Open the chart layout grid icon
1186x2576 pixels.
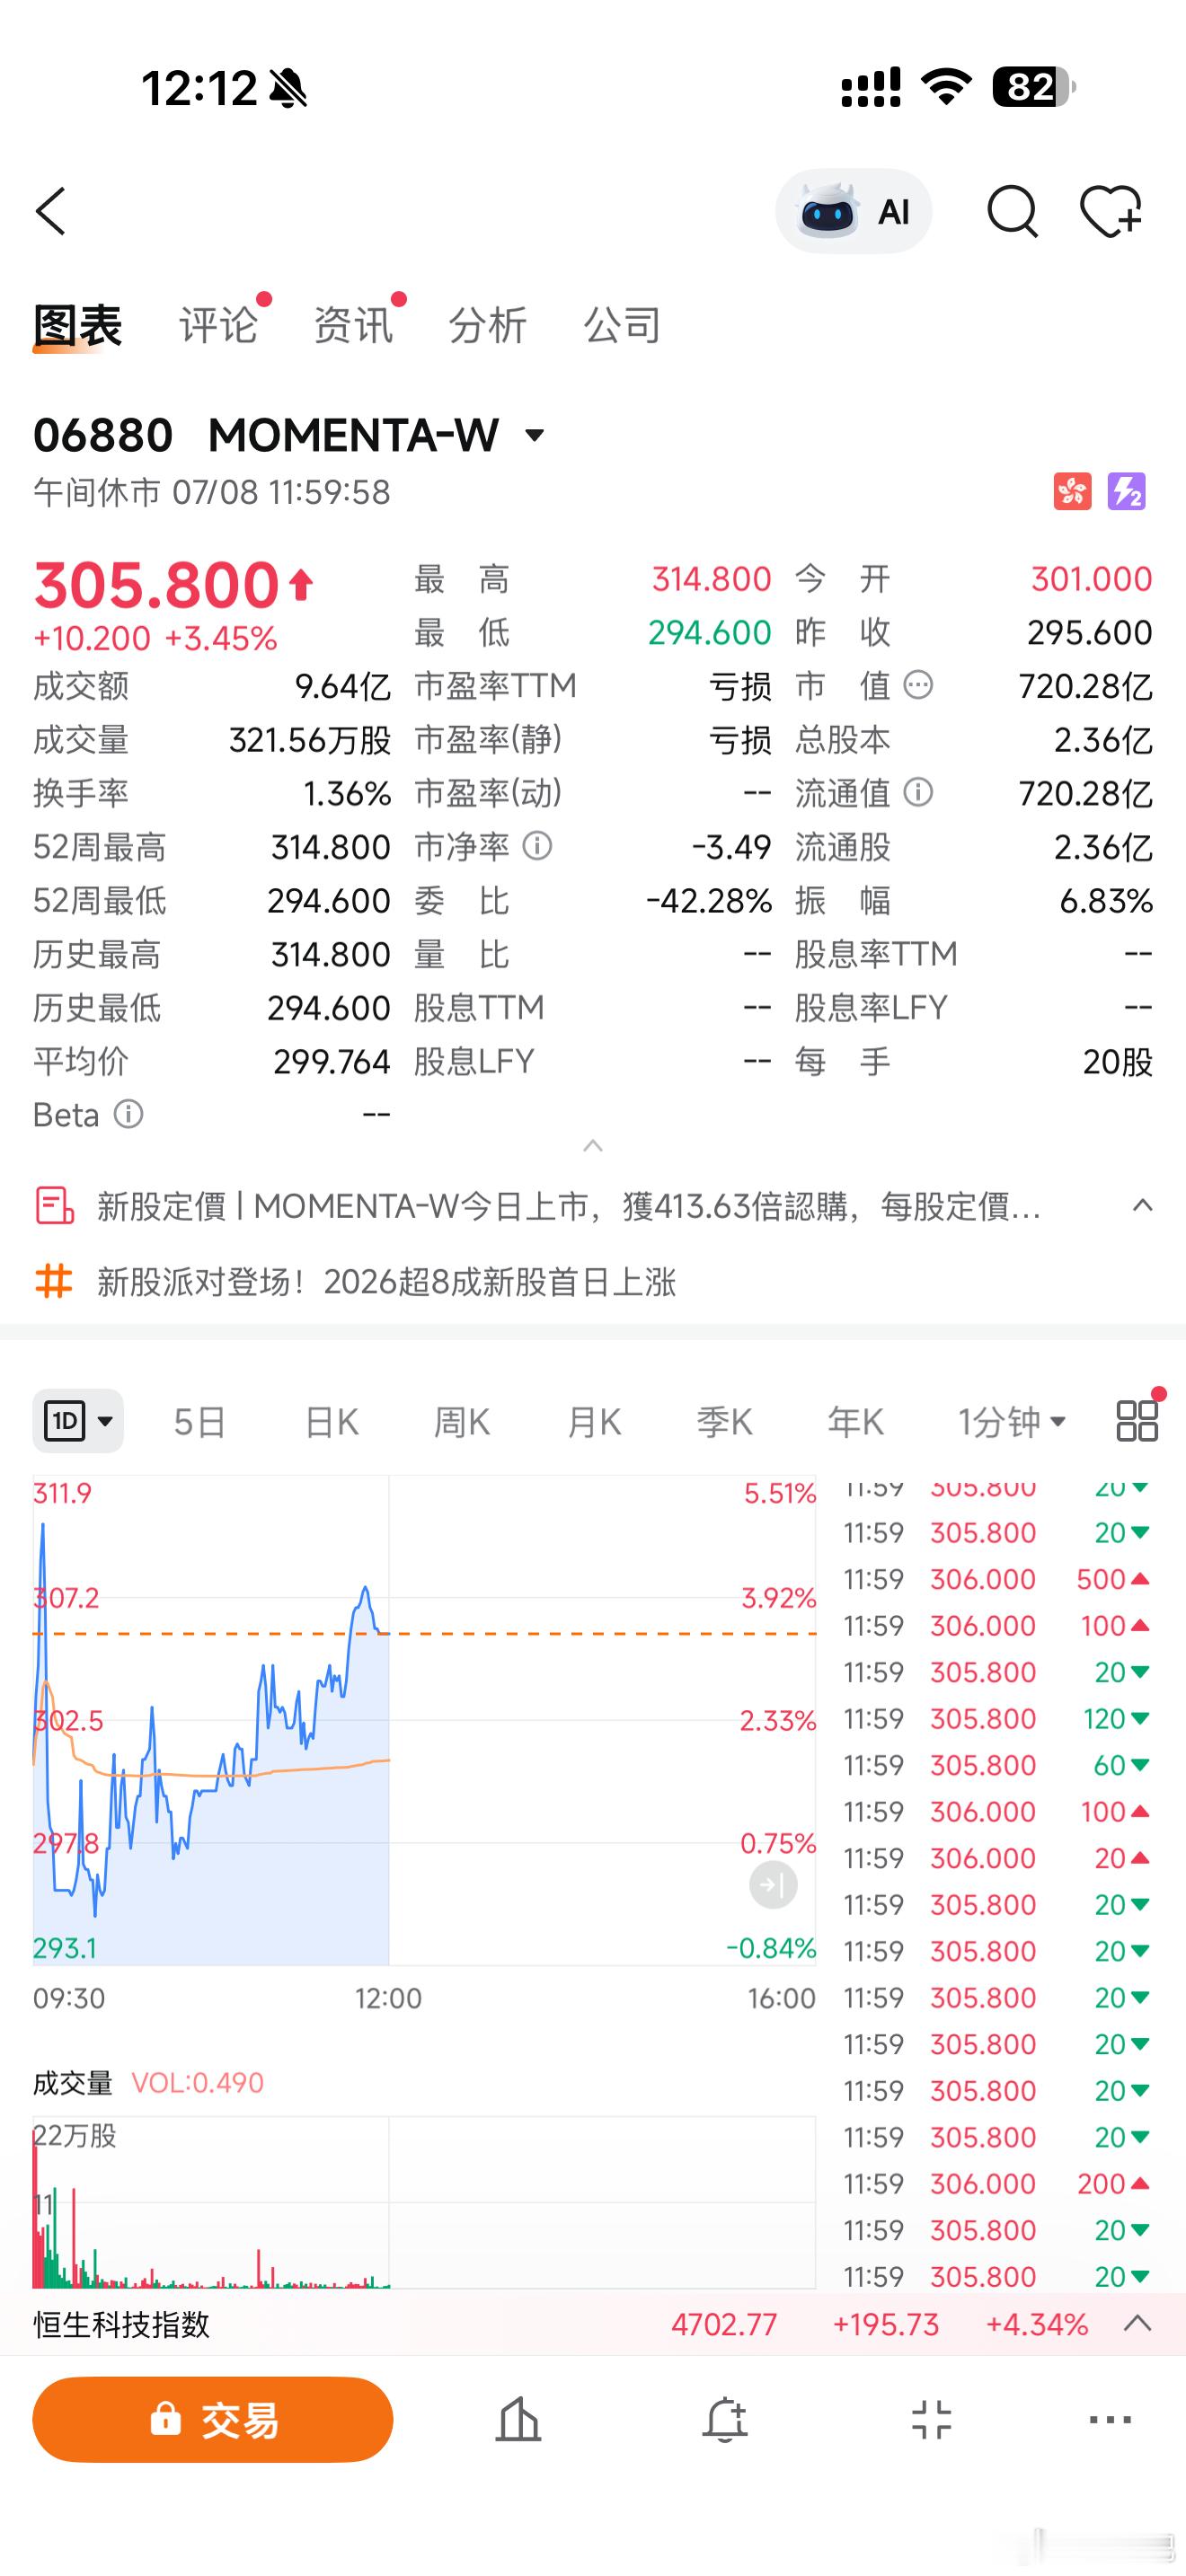pyautogui.click(x=1137, y=1420)
